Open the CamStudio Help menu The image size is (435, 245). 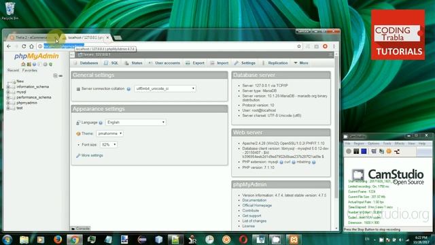pyautogui.click(x=421, y=144)
